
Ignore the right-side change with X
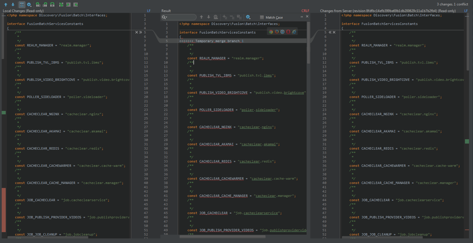tap(334, 32)
